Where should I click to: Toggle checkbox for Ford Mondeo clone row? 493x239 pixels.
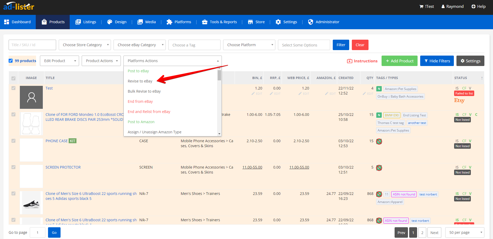14,115
